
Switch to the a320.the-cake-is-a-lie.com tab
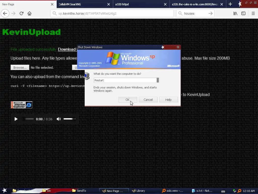pyautogui.click(x=195, y=4)
